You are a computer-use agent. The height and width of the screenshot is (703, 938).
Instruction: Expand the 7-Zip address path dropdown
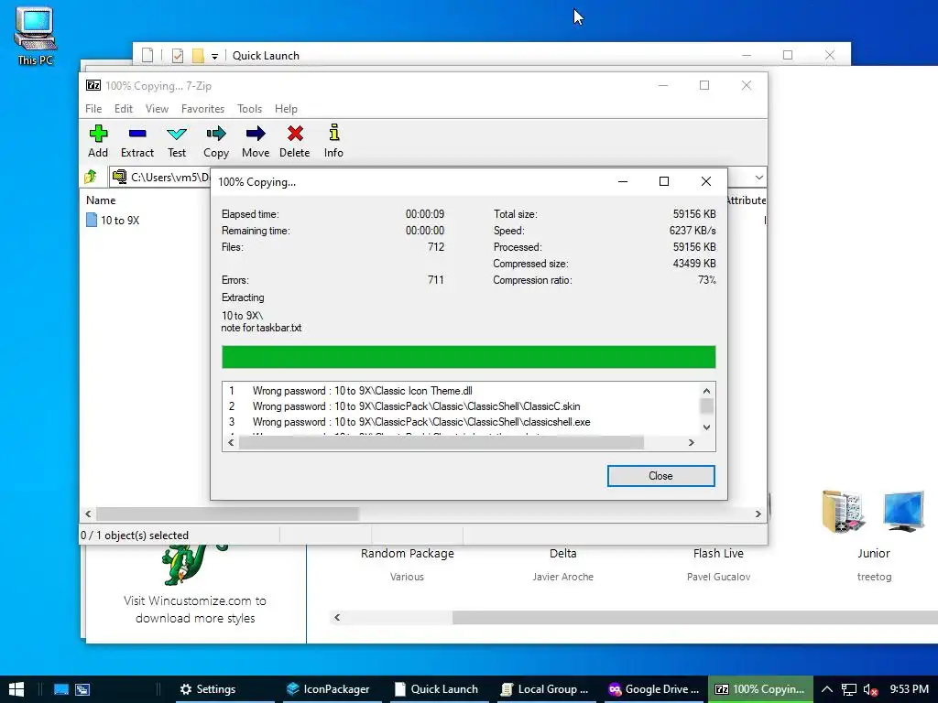(x=758, y=178)
